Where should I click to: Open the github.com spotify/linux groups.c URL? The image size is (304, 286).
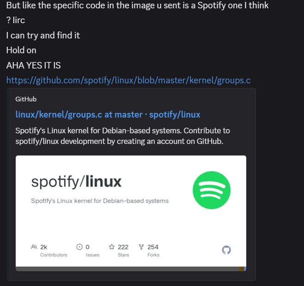point(128,80)
